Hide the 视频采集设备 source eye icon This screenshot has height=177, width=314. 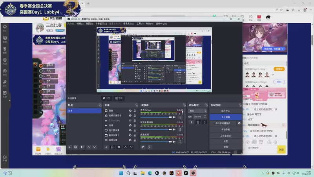click(x=130, y=116)
